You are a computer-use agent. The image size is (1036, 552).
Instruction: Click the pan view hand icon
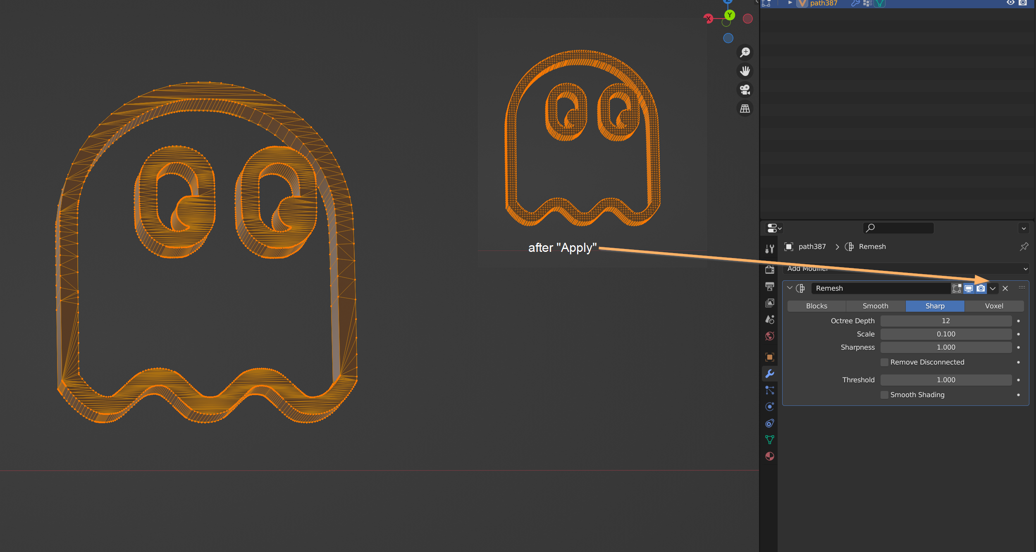click(745, 71)
